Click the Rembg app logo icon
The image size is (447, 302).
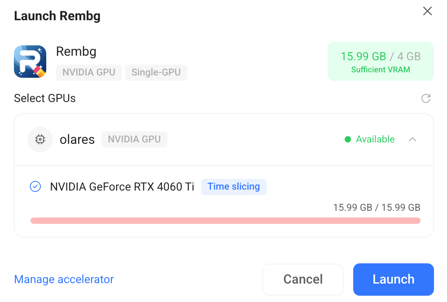[x=30, y=62]
